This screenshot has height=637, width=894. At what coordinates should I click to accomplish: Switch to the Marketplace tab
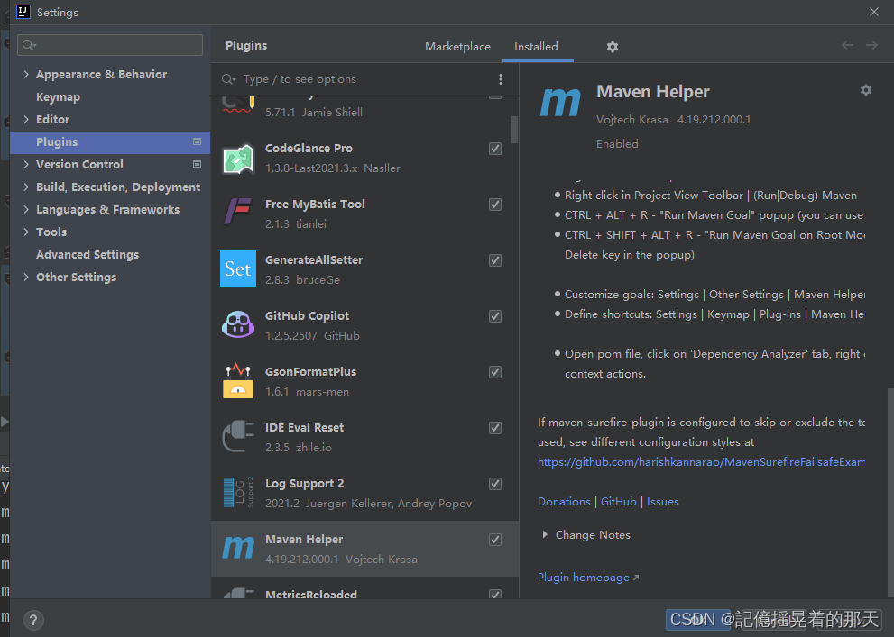[457, 47]
